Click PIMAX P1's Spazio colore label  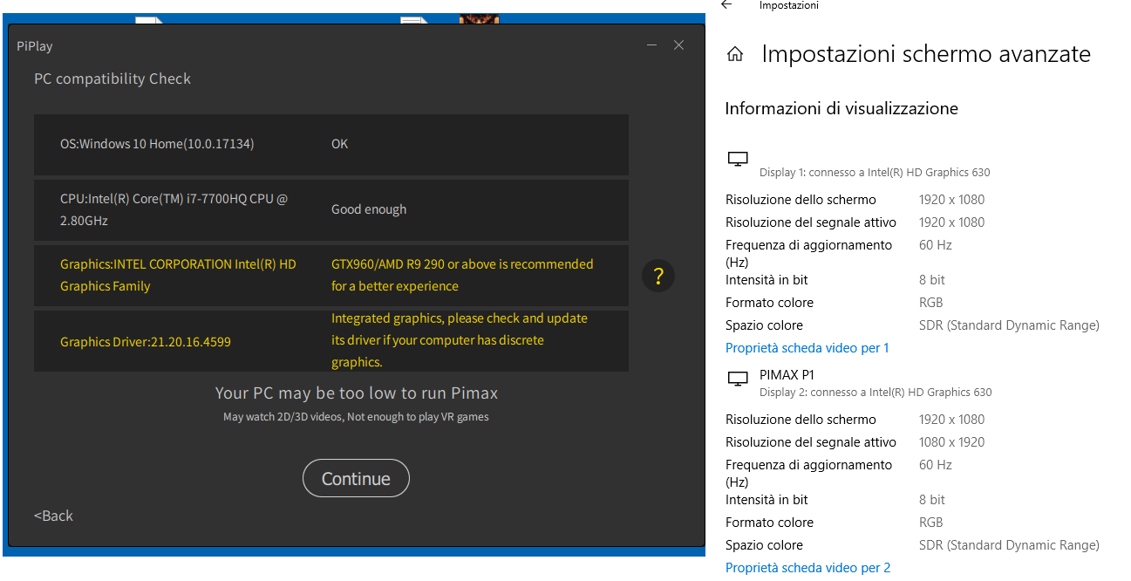(764, 545)
